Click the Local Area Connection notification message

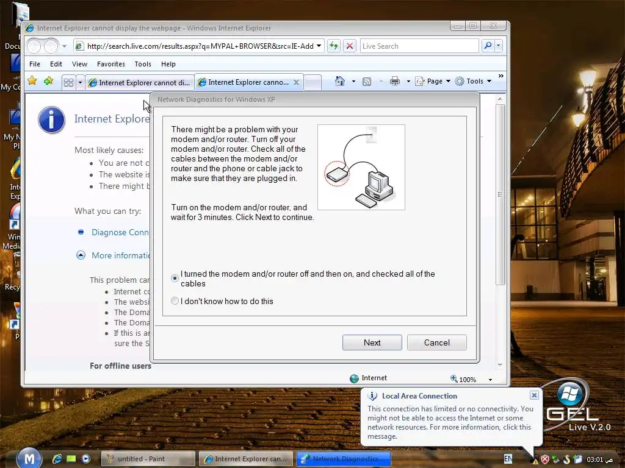[x=449, y=422]
